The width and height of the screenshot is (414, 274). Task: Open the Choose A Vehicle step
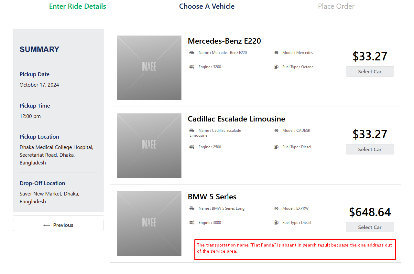(x=207, y=6)
